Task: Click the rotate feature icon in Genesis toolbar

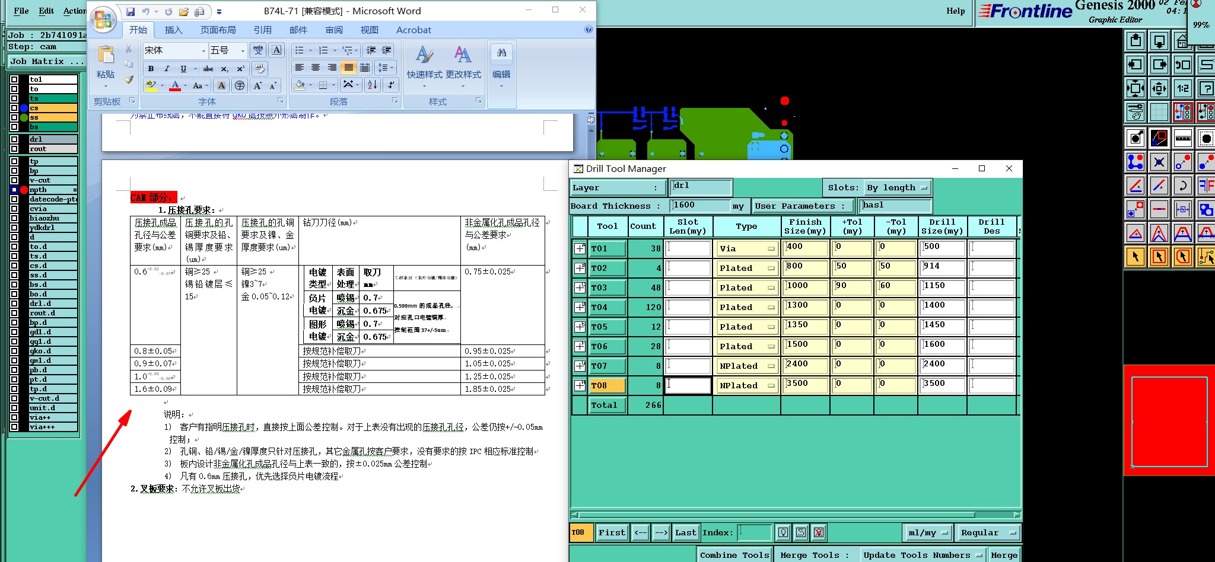Action: coord(1182,186)
